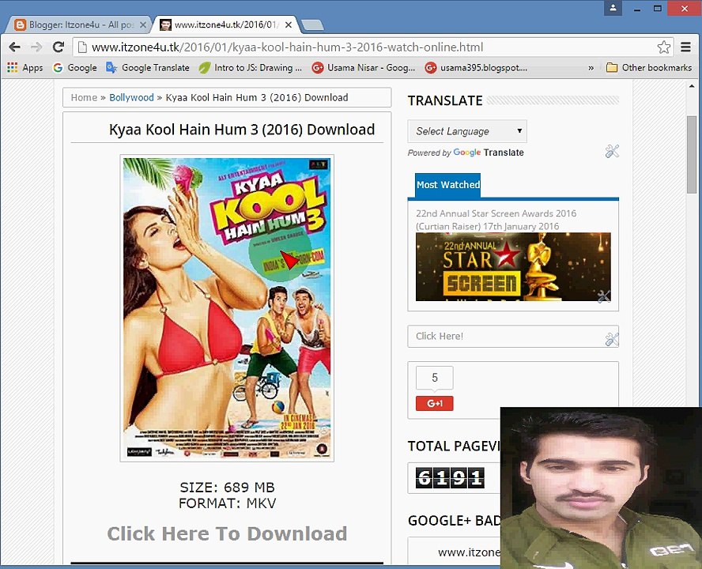Click the Star Screen Awards thumbnail
Viewport: 702px width, 569px height.
coord(513,266)
